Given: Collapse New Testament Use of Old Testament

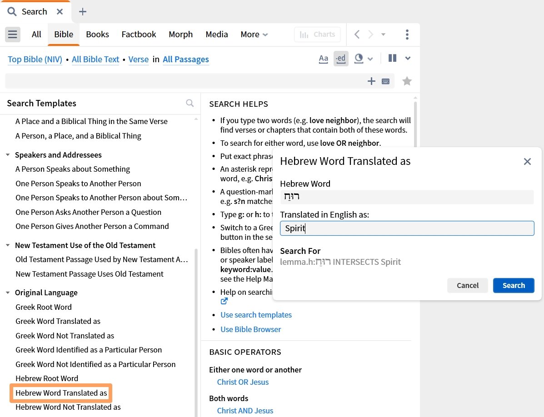Looking at the screenshot, I should pos(8,245).
